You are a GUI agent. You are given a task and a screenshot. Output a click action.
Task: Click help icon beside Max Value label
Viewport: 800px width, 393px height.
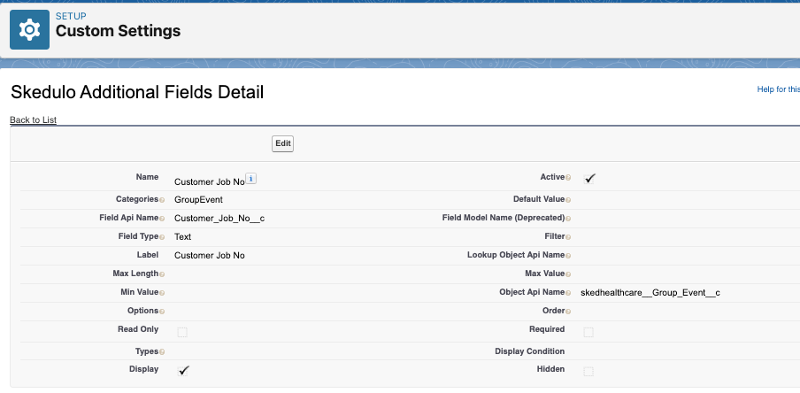pyautogui.click(x=568, y=274)
